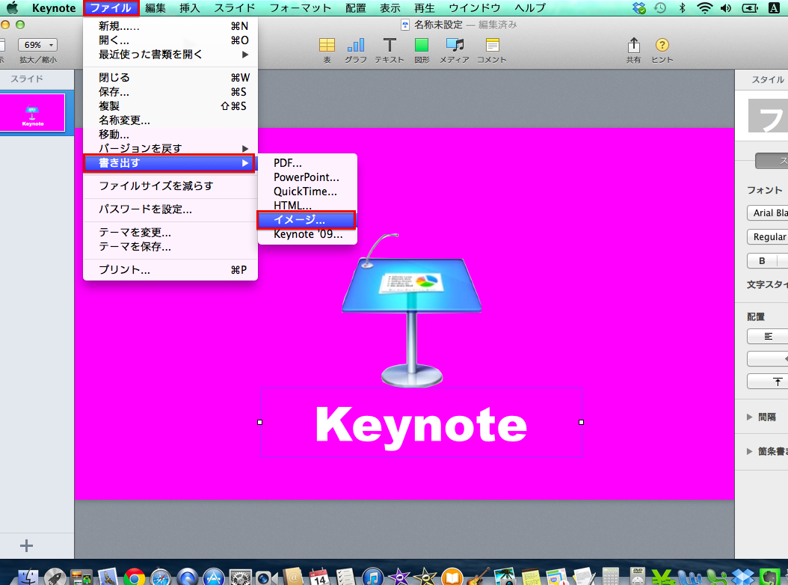The image size is (788, 585).
Task: Open the 配置 menu
Action: [355, 7]
